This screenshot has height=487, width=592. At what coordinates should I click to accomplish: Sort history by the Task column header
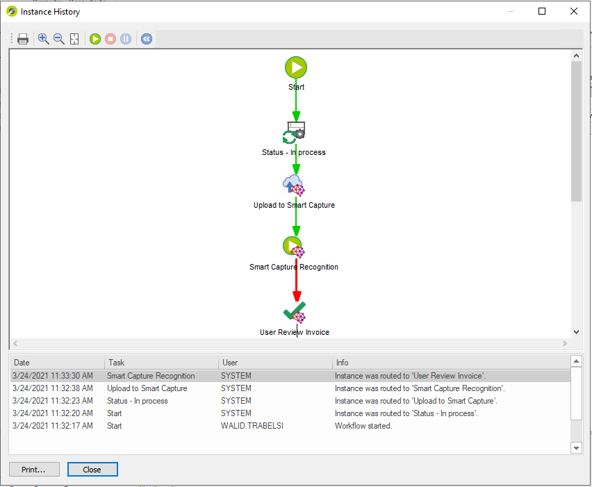click(x=161, y=363)
